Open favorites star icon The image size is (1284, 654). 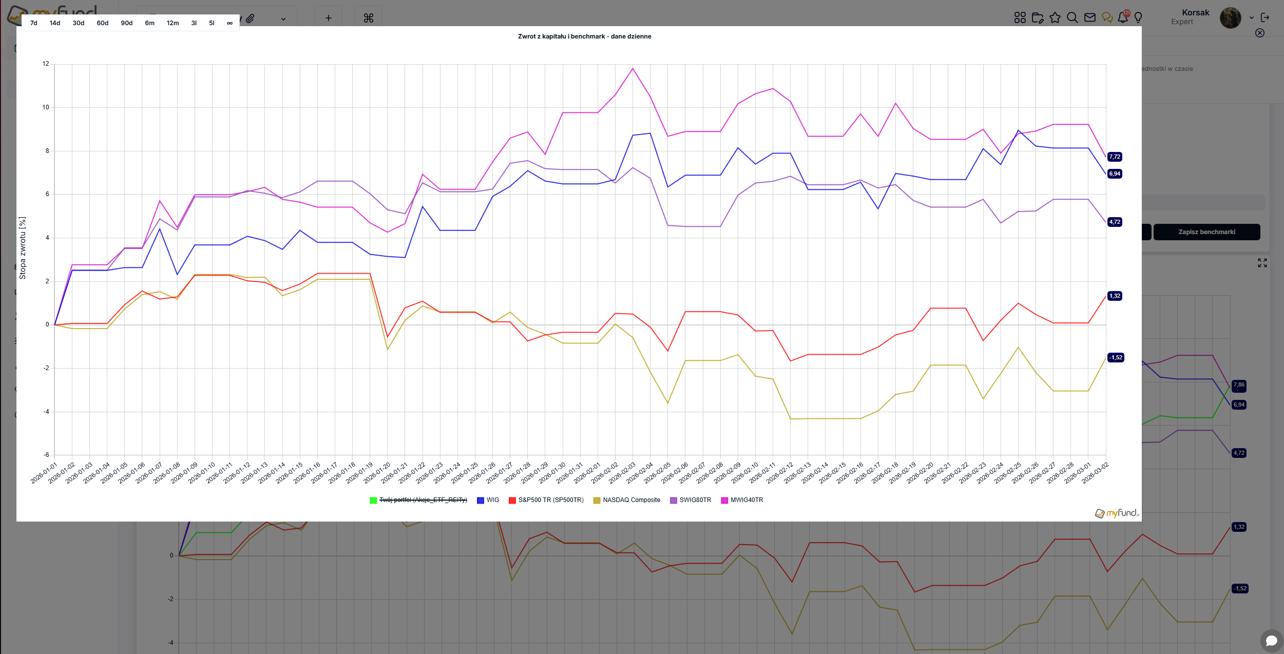click(1055, 18)
